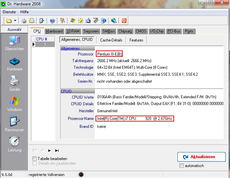230x178 pixels.
Task: Click the CPUID Details Effektive Familie value
Action: [x=160, y=104]
